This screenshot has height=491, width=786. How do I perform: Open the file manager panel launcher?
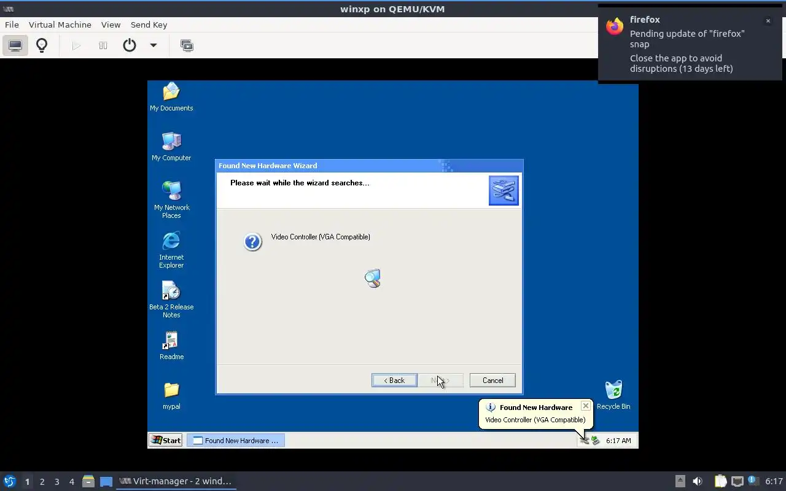click(88, 481)
